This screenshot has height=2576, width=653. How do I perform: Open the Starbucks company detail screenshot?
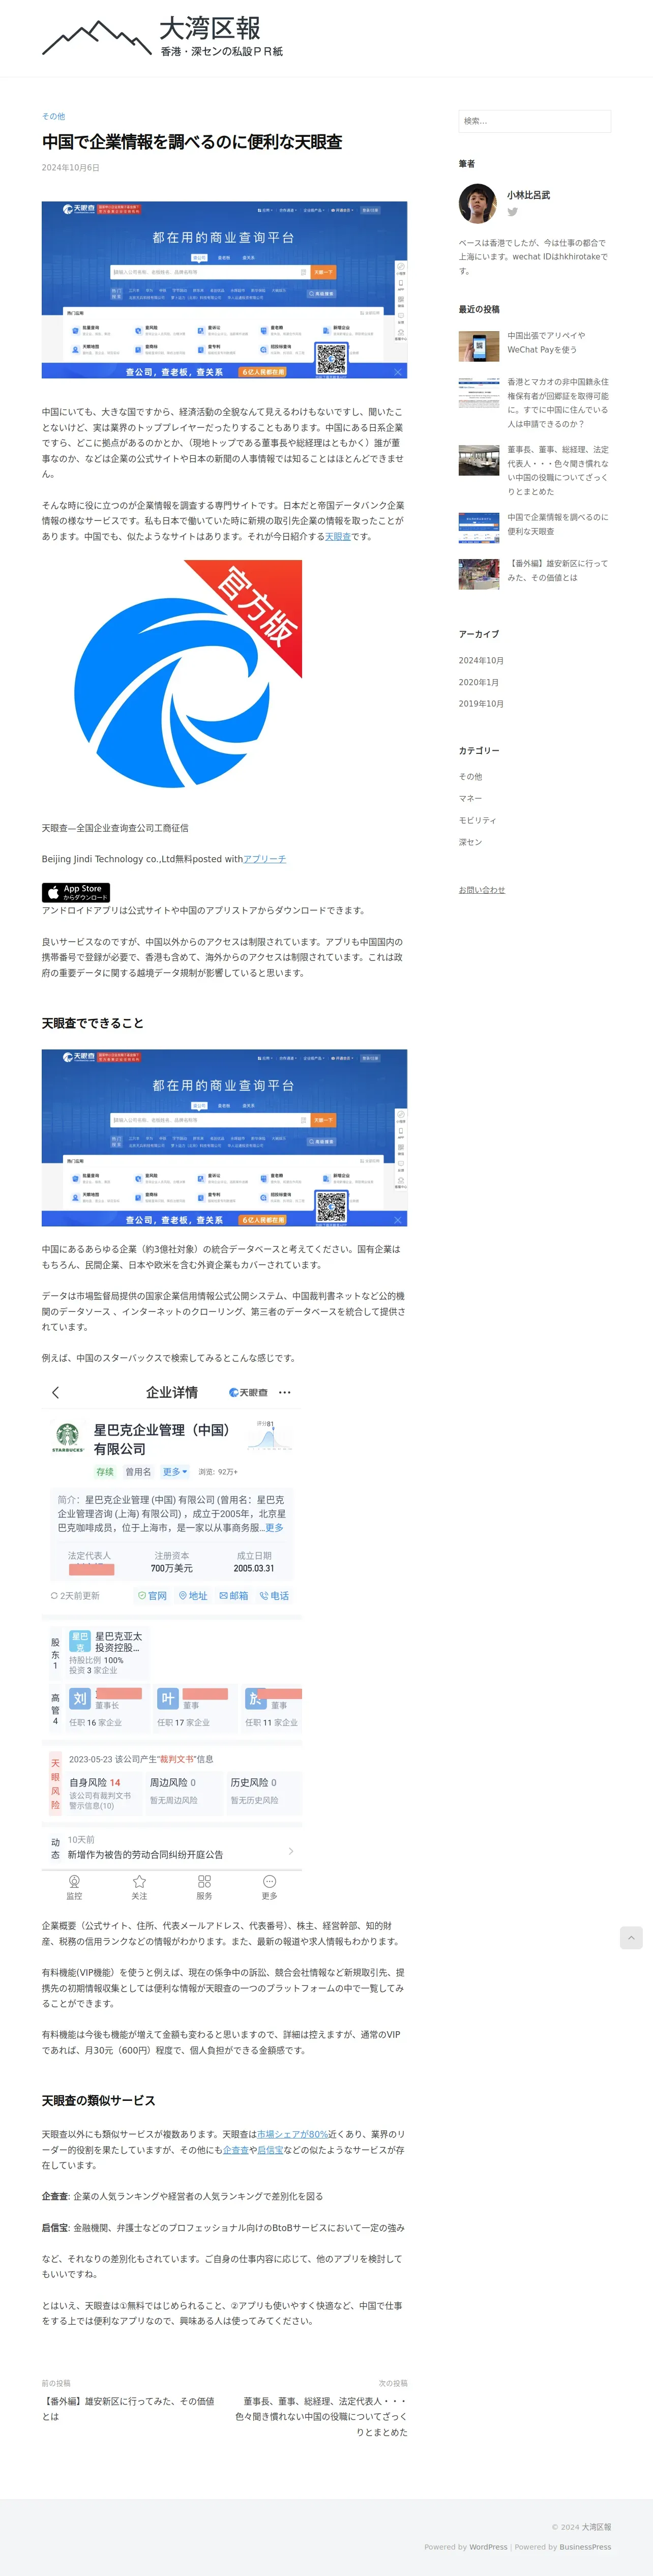coord(172,1641)
